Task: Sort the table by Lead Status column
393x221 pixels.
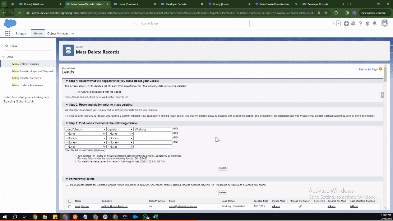Action: pyautogui.click(x=228, y=201)
